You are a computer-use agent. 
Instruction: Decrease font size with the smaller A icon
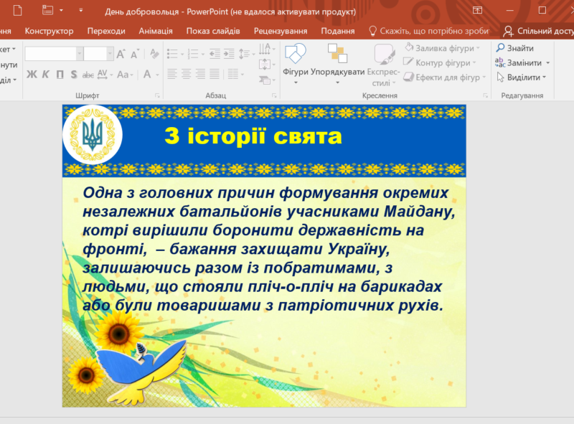click(x=134, y=54)
